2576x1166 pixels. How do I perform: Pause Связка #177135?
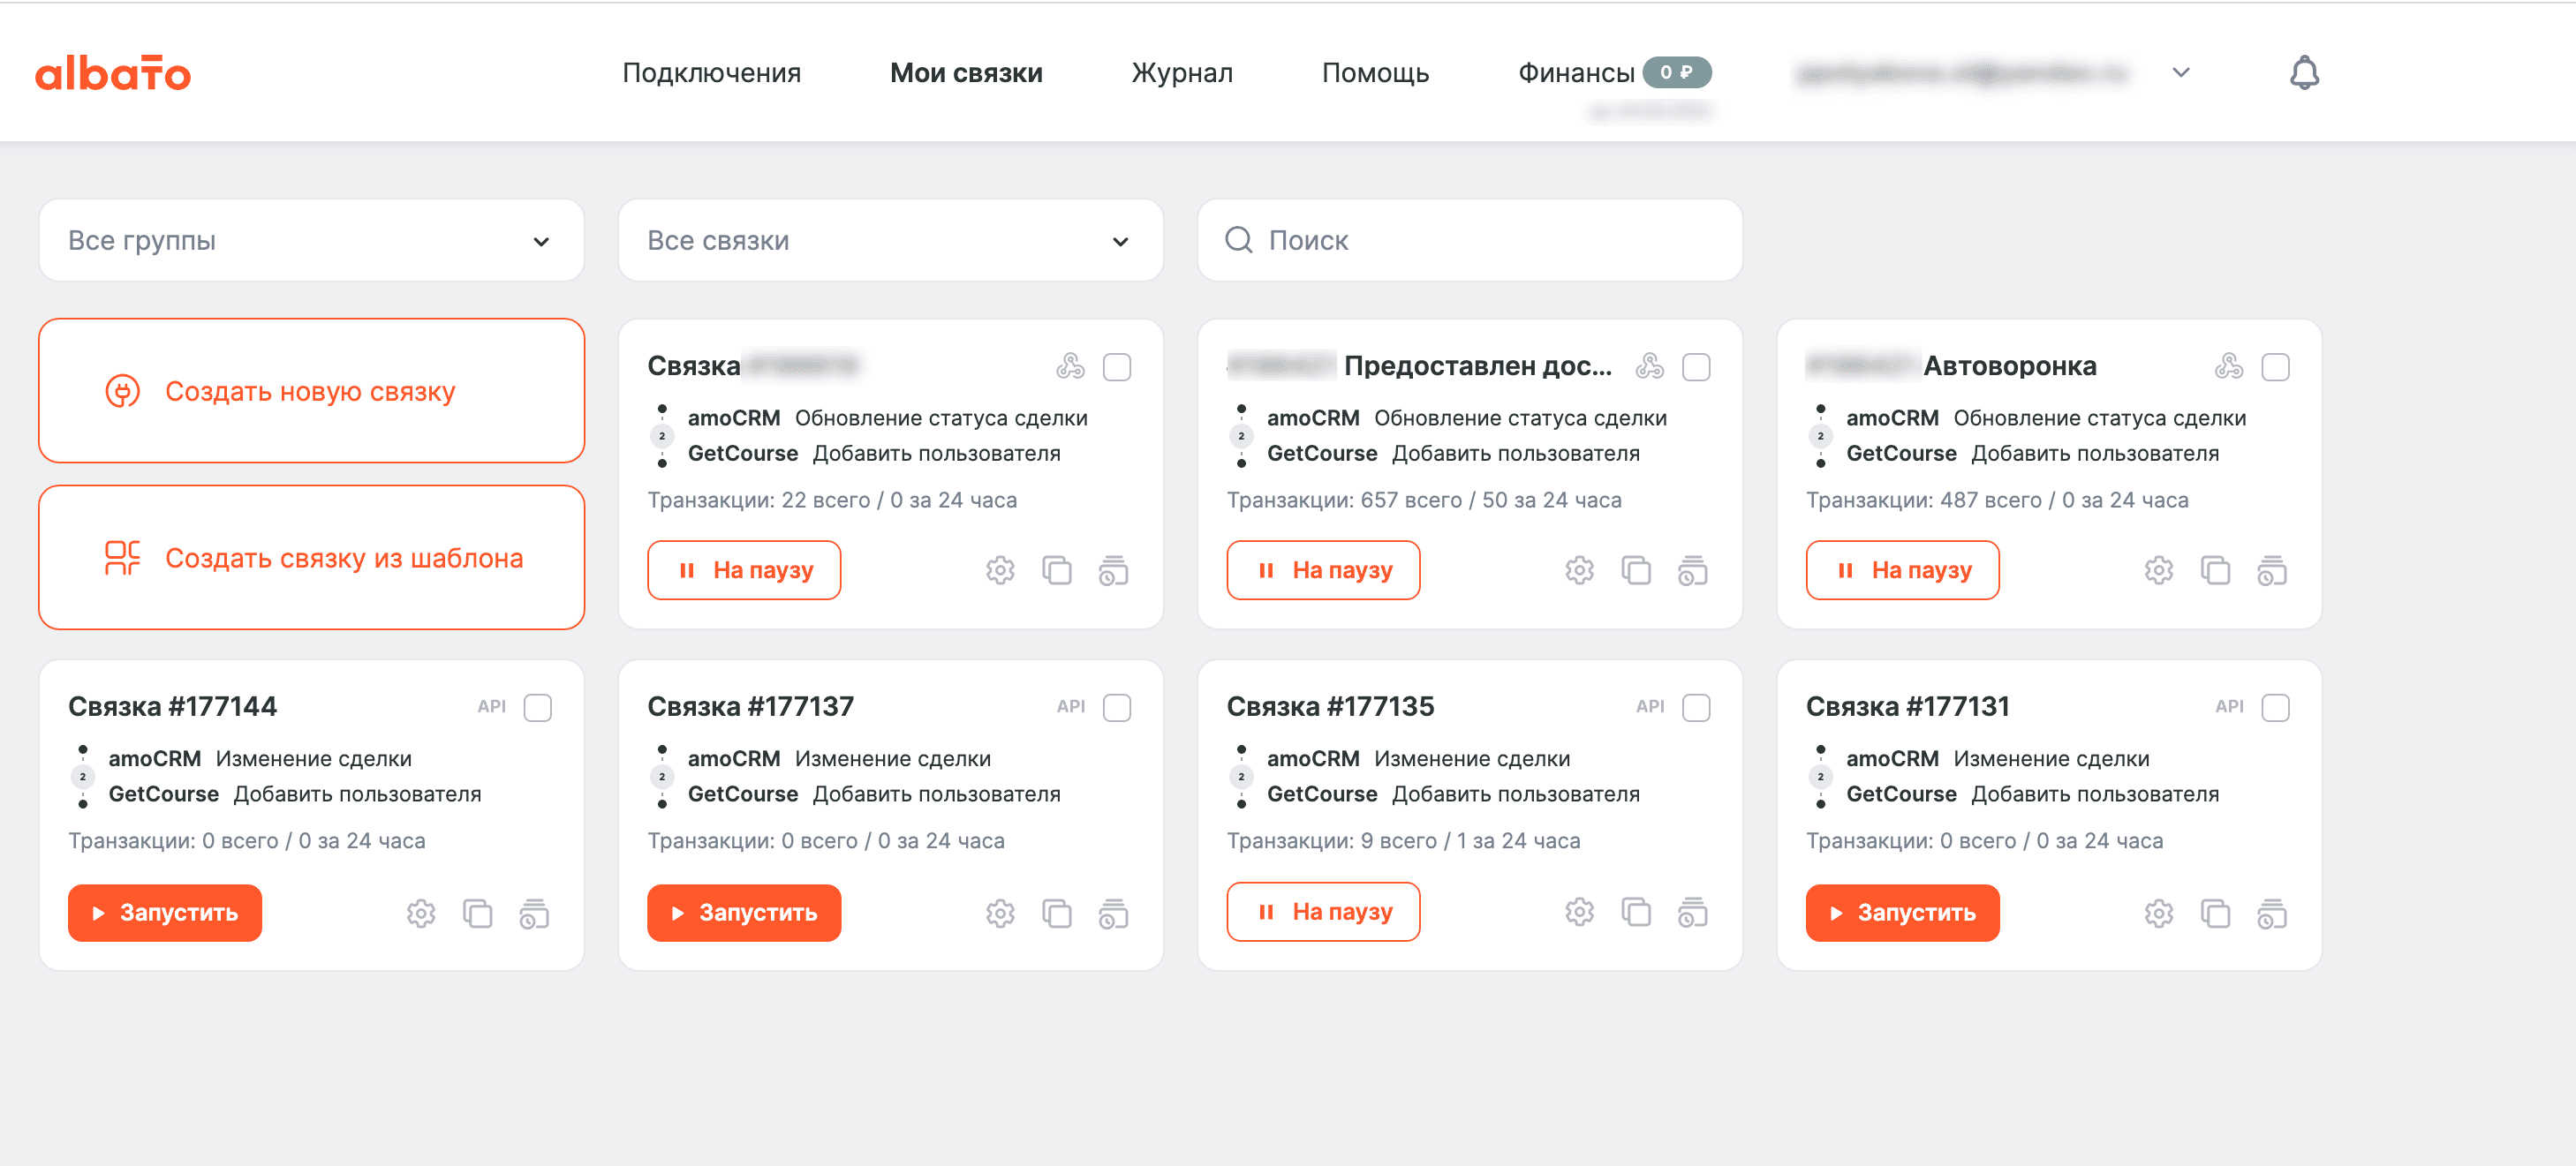[x=1323, y=911]
